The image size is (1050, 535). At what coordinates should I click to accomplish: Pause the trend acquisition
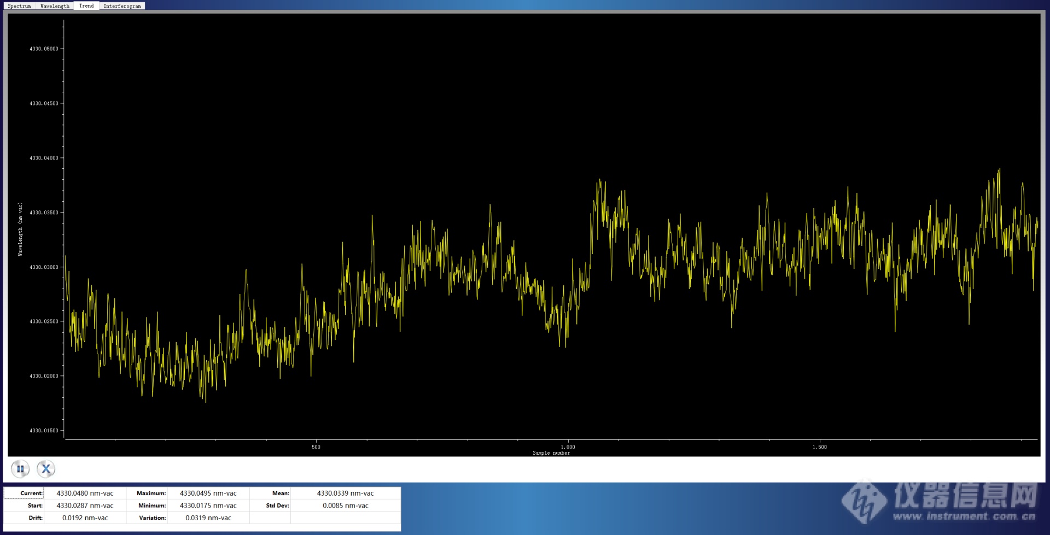(x=20, y=469)
